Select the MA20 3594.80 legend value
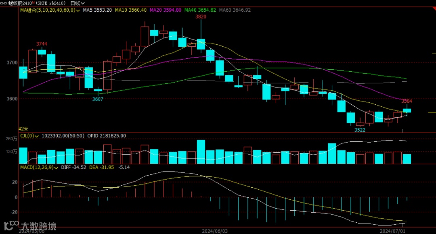Screen dimensions: 436x234 (166, 10)
